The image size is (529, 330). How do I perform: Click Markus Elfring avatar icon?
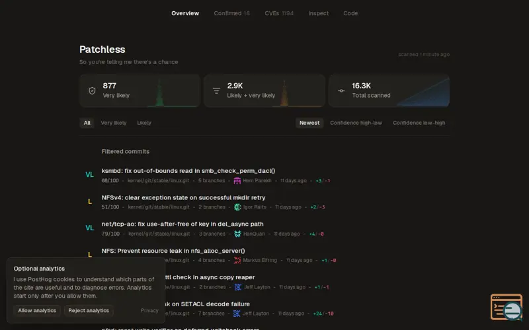click(x=237, y=260)
